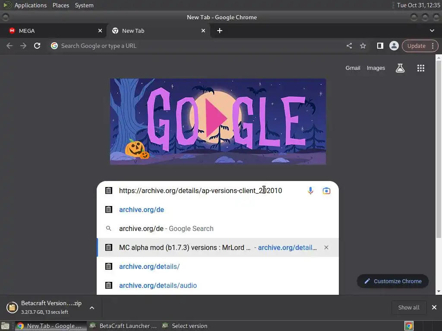Viewport: 442px width, 331px height.
Task: Click the browser back arrow
Action: (9, 46)
